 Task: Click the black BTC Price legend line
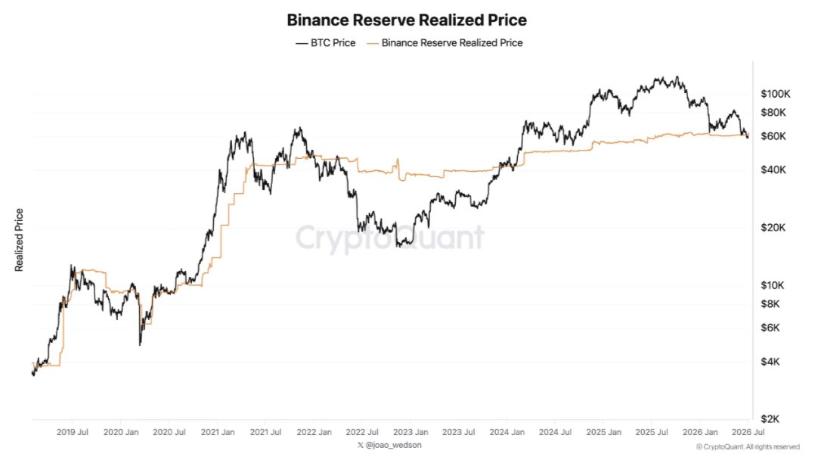click(302, 43)
